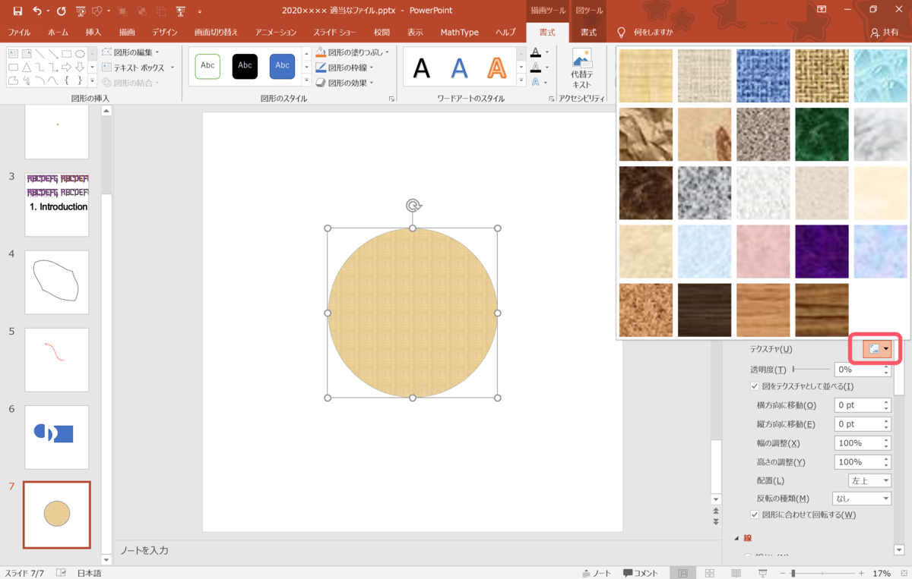Click the 共有 share button
The width and height of the screenshot is (912, 579).
click(885, 33)
